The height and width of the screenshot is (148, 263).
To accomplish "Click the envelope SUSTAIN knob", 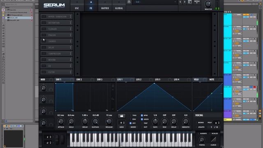I will click(x=95, y=121).
